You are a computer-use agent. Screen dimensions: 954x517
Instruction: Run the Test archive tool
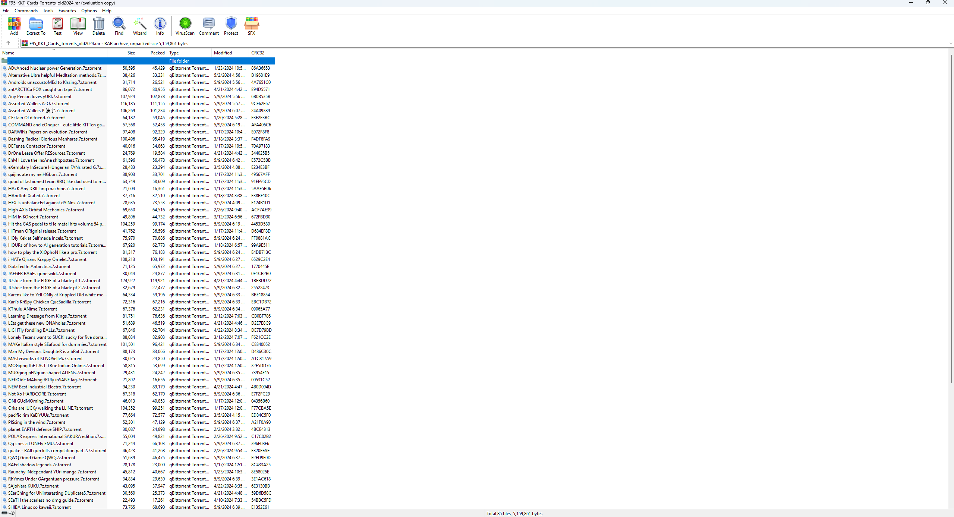(x=57, y=26)
